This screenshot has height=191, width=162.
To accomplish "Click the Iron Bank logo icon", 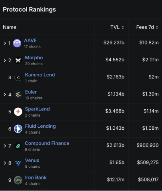I will coord(18,180).
